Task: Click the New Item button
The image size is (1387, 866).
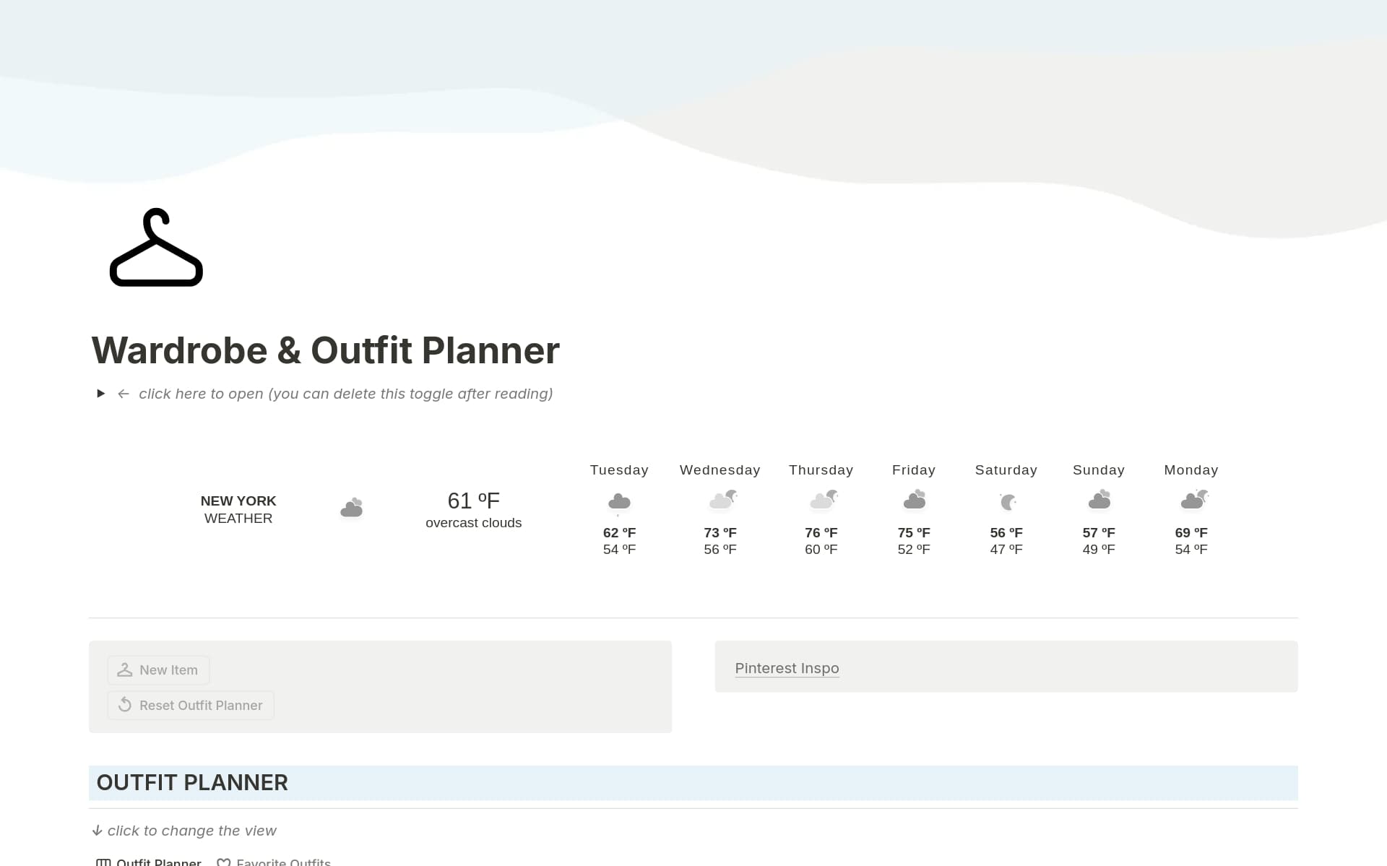Action: [x=158, y=670]
